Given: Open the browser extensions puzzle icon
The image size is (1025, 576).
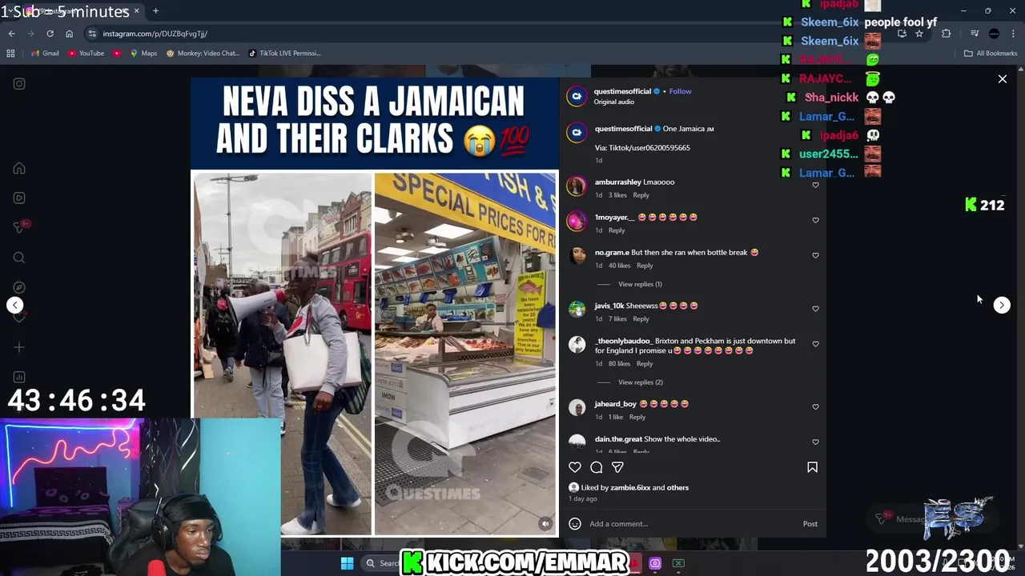Looking at the screenshot, I should click(x=946, y=34).
